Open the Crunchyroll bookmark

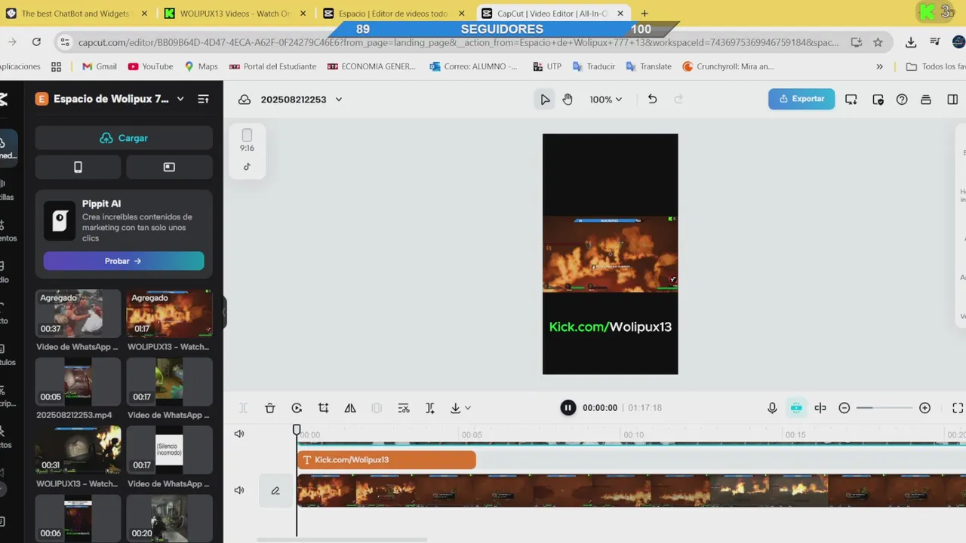point(728,66)
